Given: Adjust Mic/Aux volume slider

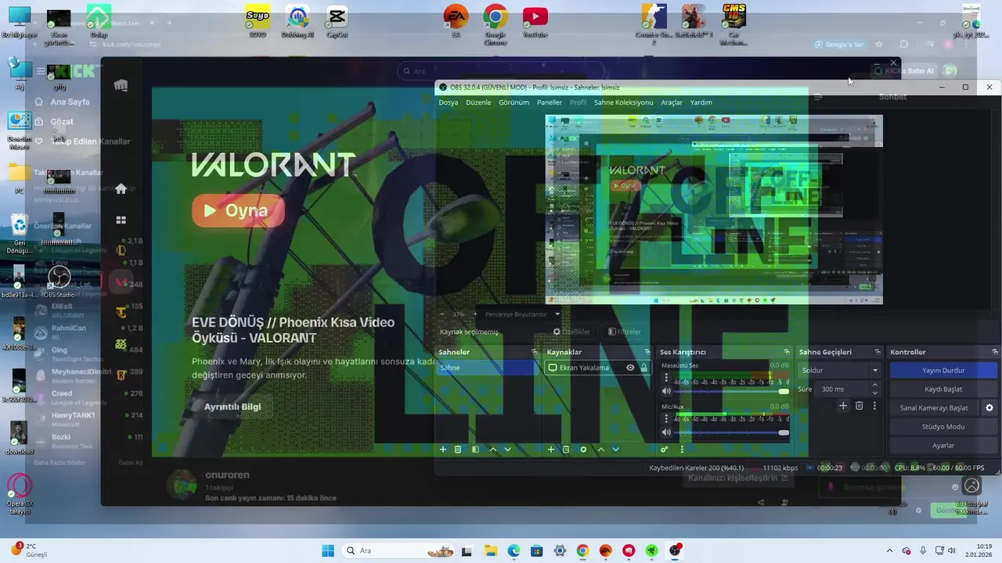Looking at the screenshot, I should (x=732, y=432).
